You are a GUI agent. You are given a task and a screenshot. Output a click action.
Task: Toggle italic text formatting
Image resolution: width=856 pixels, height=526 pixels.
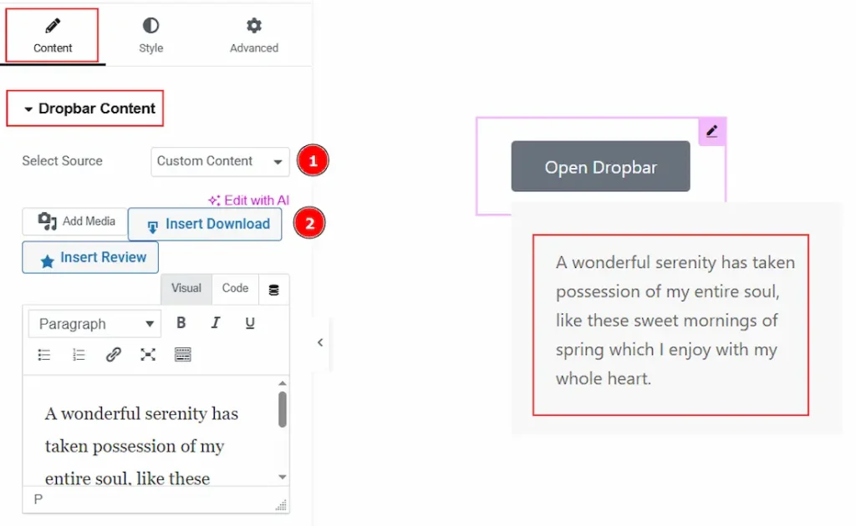point(216,322)
